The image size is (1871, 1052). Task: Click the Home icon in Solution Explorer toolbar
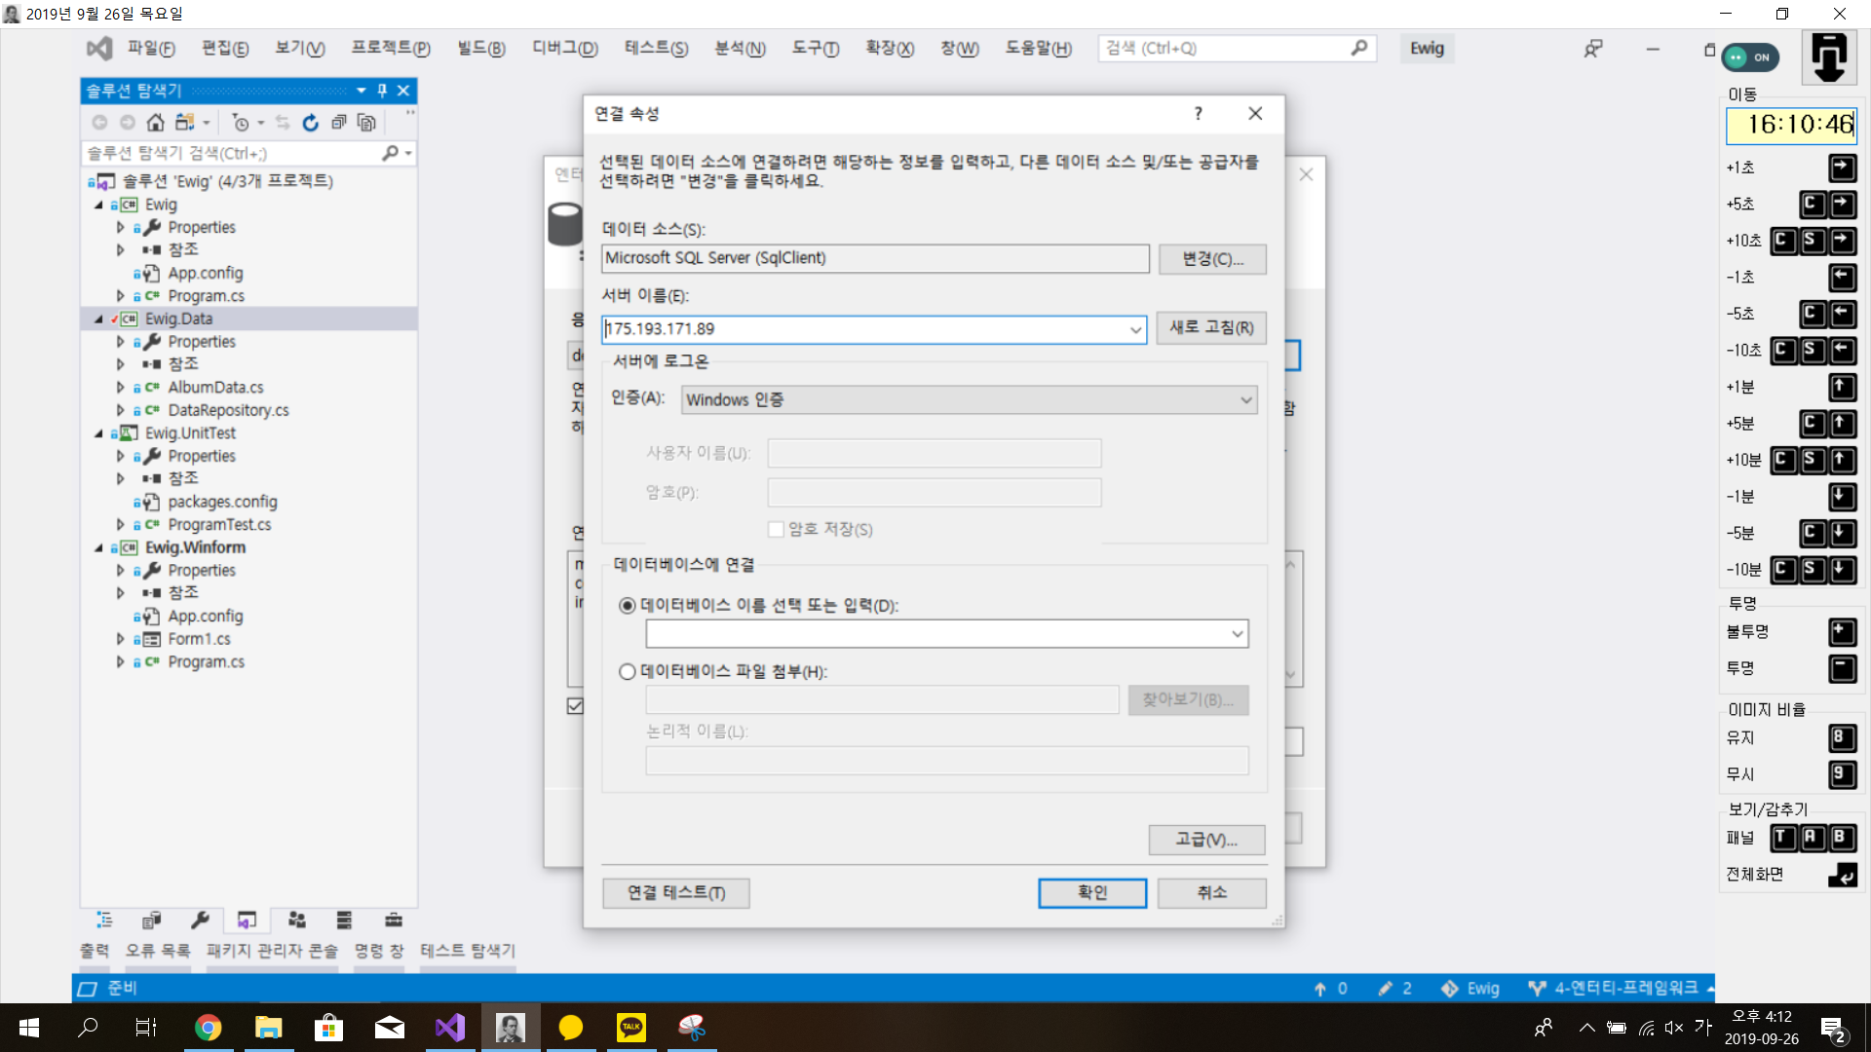155,123
